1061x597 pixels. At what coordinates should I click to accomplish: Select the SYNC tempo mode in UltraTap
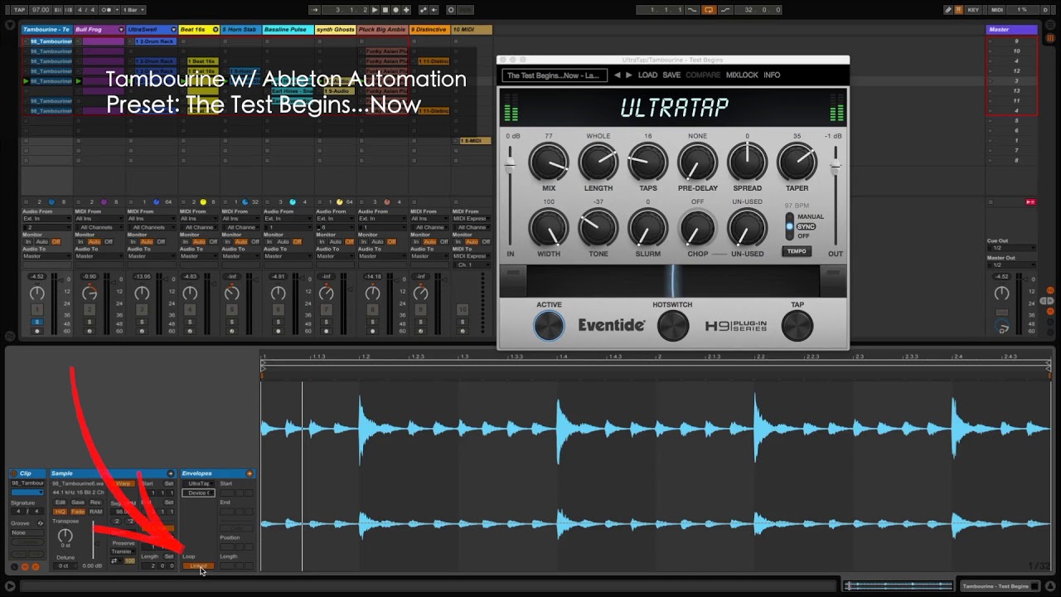tap(806, 226)
